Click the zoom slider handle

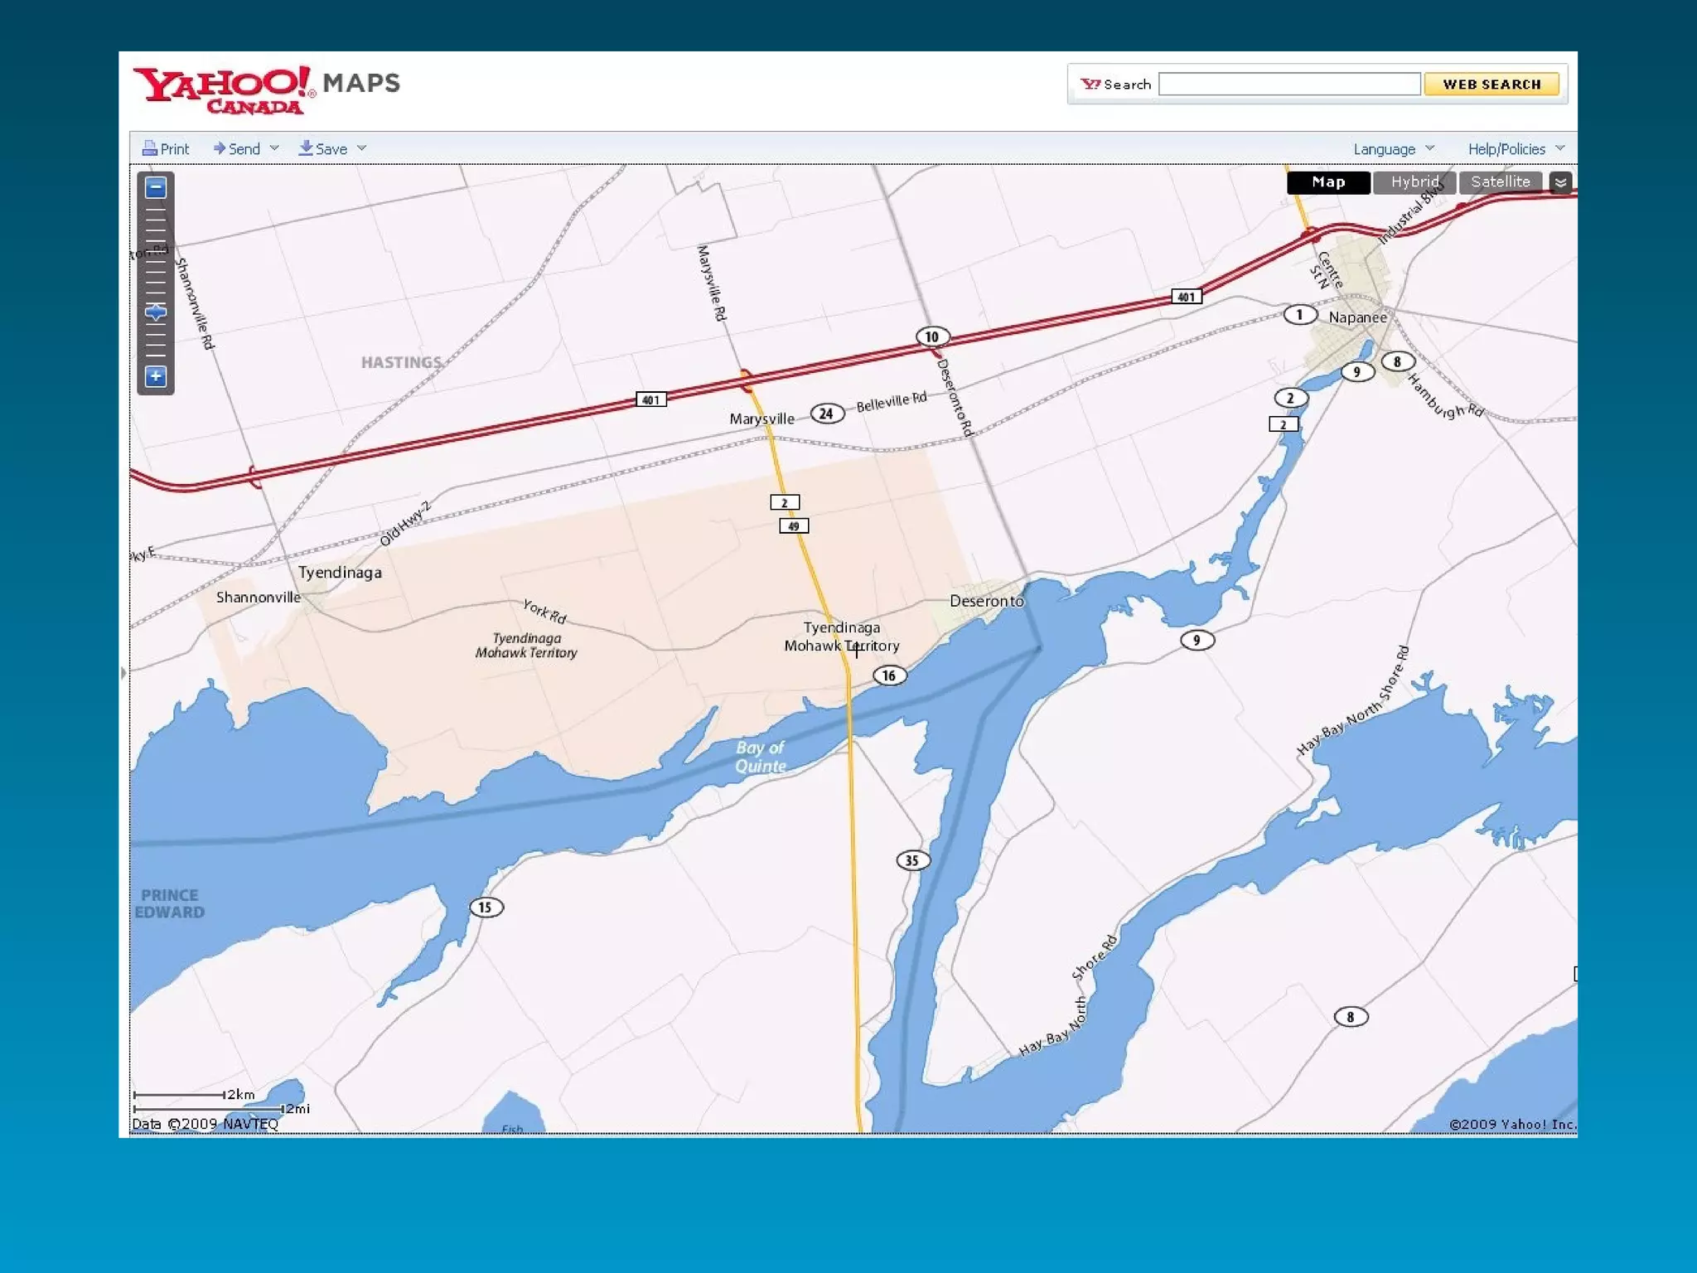[155, 312]
